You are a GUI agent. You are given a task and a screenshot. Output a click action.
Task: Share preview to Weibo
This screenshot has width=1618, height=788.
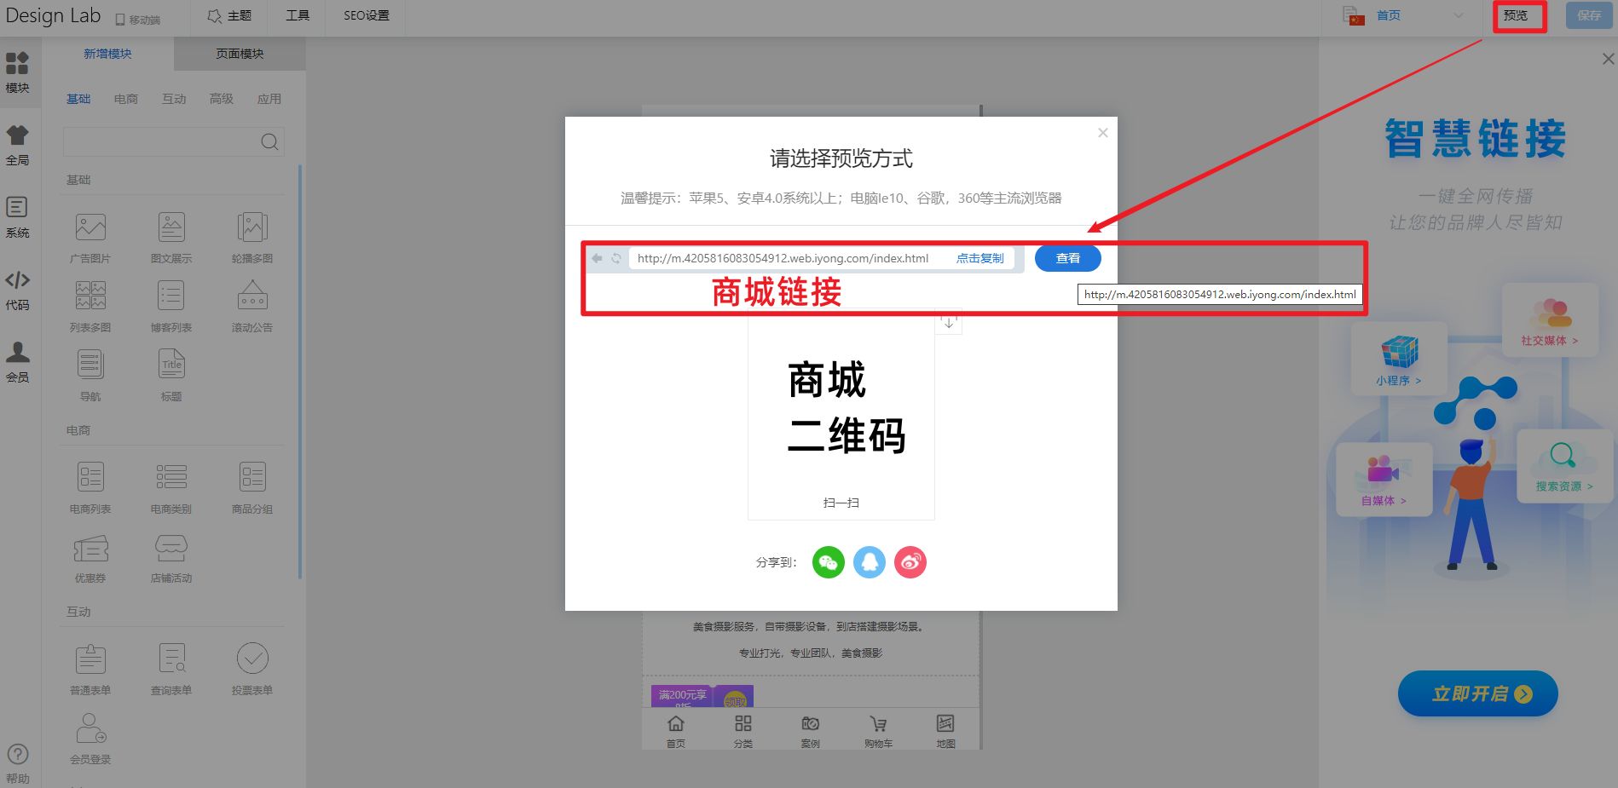pyautogui.click(x=910, y=562)
